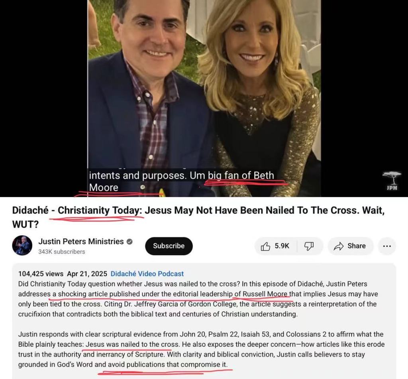Click the Share button label
Image resolution: width=408 pixels, height=379 pixels.
357,246
